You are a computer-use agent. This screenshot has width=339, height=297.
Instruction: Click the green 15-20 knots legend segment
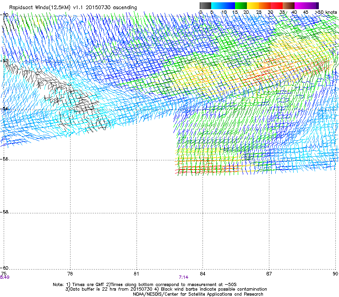point(241,5)
